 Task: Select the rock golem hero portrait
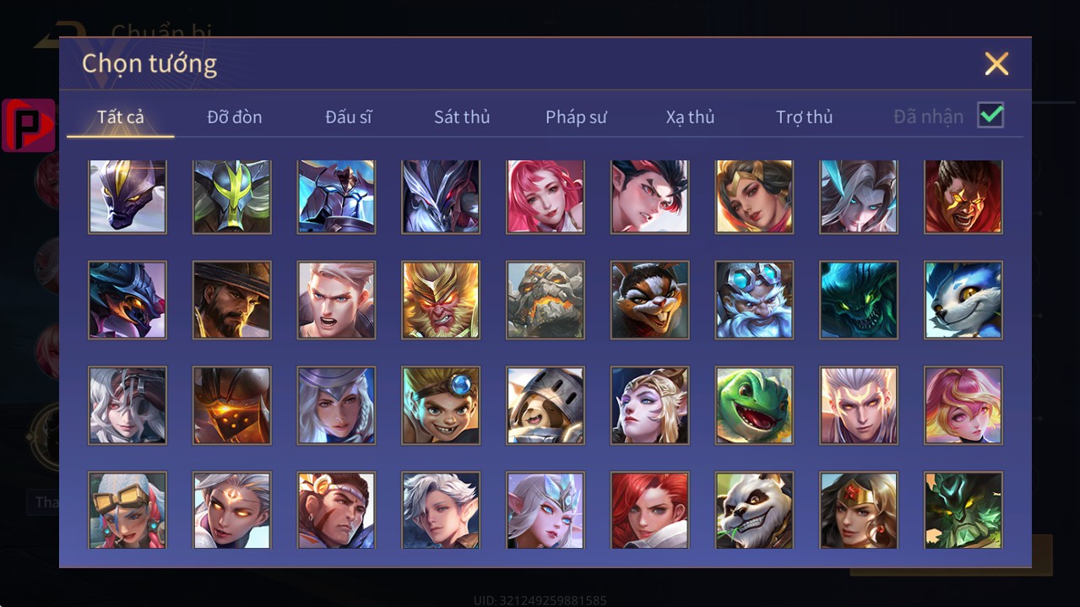click(545, 301)
